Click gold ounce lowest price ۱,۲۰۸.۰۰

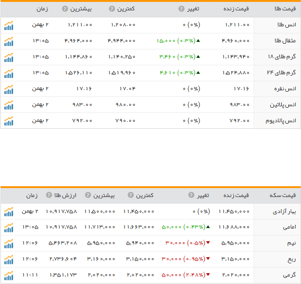click(x=123, y=25)
